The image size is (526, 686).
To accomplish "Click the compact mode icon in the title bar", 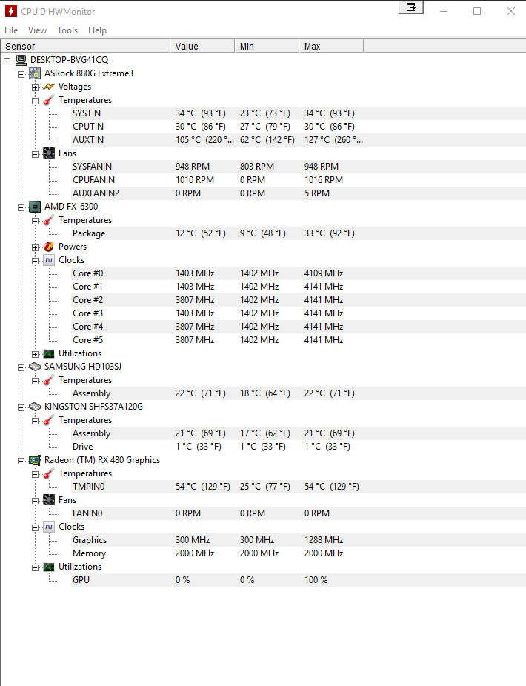I will (411, 7).
